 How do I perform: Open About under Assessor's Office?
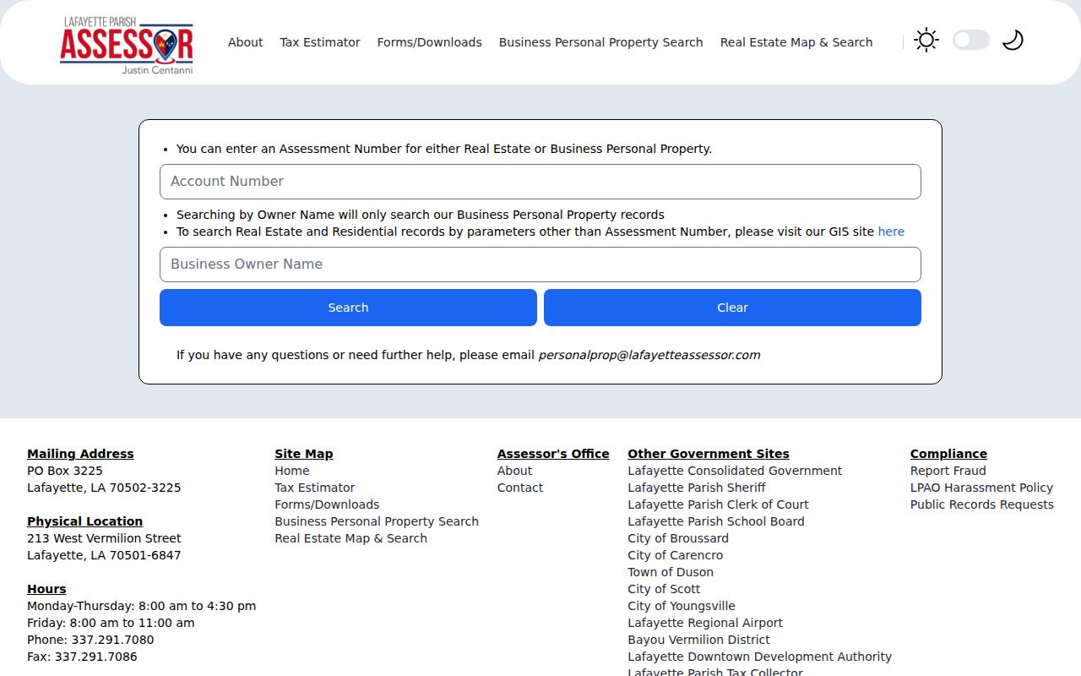tap(514, 471)
